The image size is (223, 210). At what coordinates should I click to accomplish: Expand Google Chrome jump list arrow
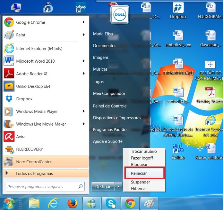tap(84, 22)
